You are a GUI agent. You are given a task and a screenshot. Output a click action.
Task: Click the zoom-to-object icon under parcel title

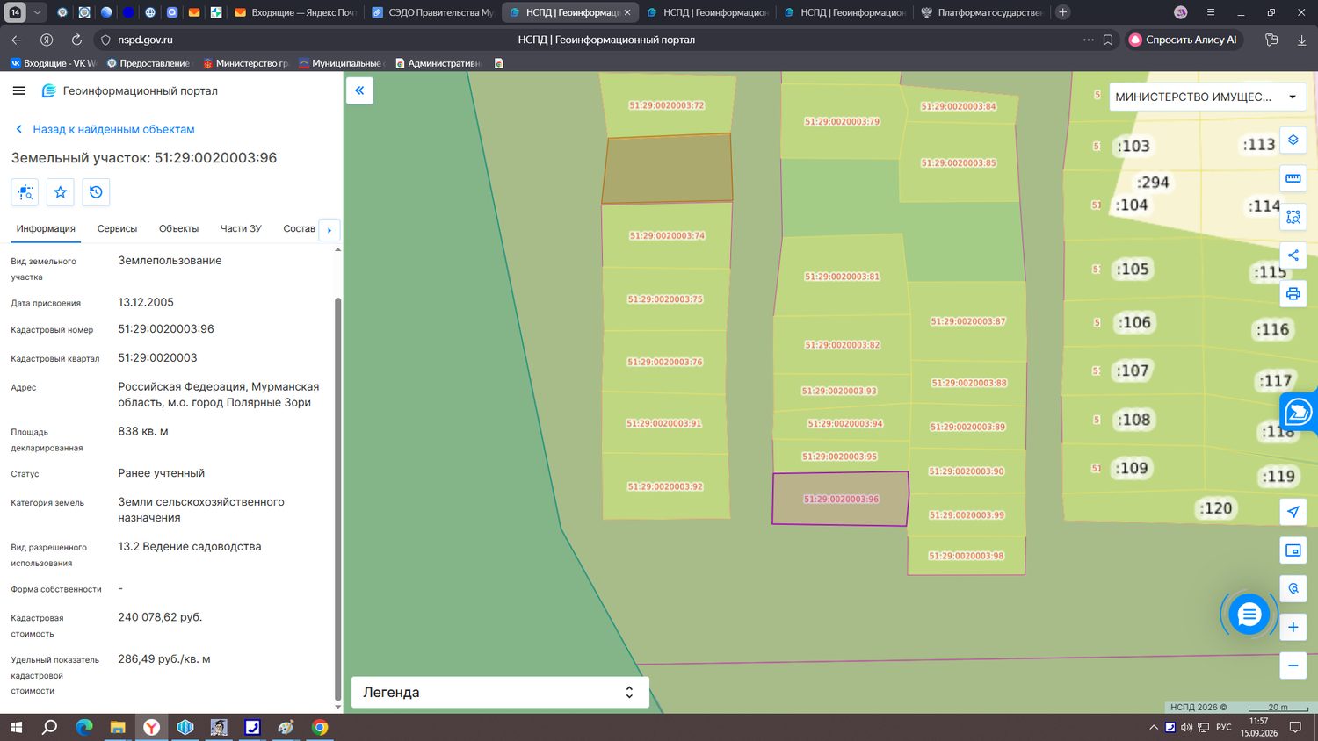coord(25,192)
